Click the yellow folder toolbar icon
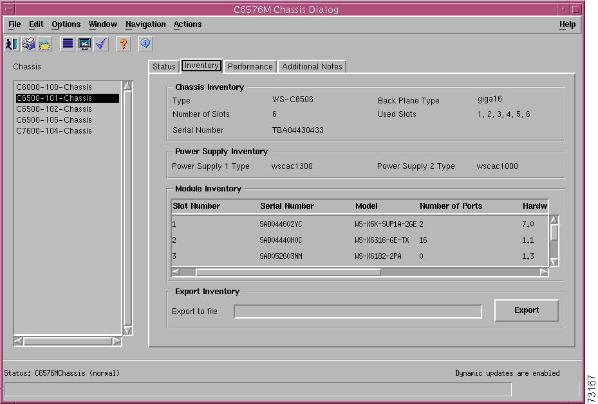This screenshot has height=404, width=598. (x=44, y=44)
